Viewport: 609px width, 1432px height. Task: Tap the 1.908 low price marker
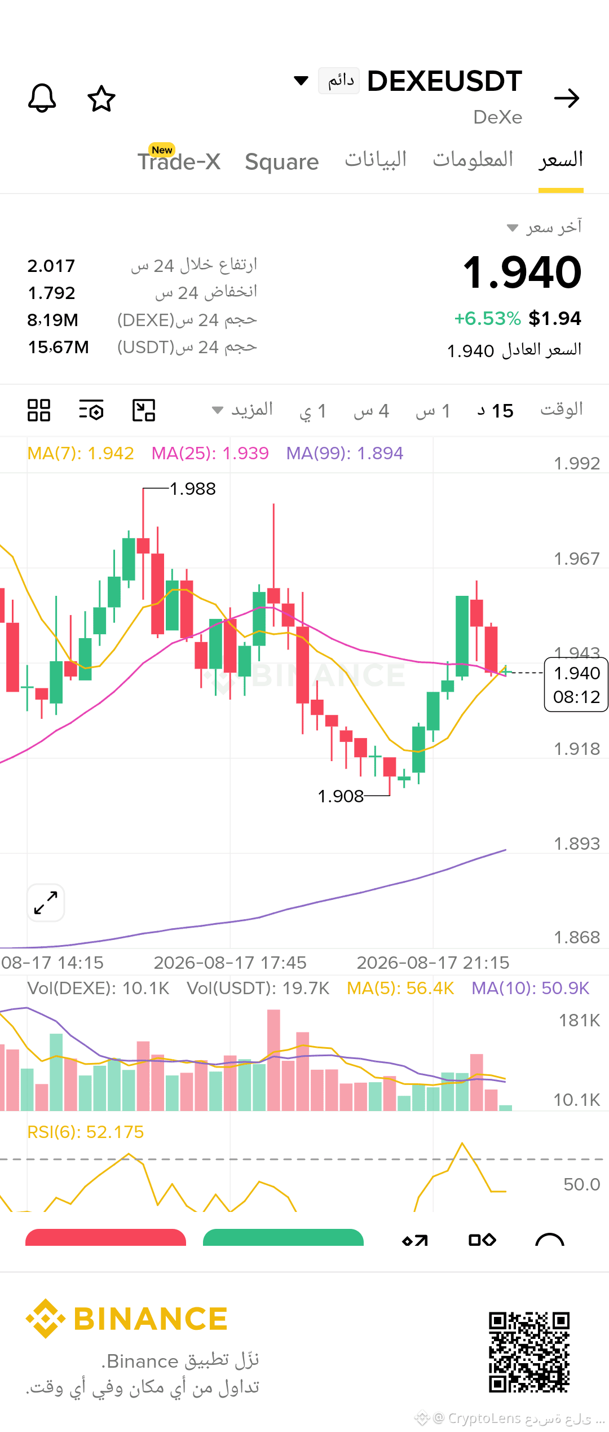pos(341,796)
